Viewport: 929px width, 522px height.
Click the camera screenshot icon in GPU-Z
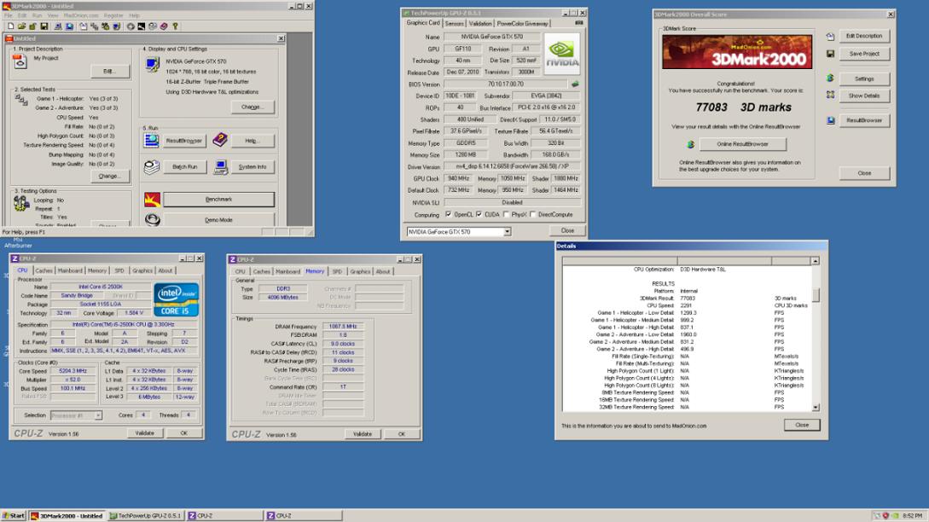coord(579,23)
